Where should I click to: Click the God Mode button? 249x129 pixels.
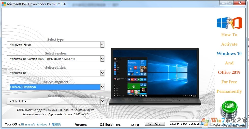coord(155,124)
